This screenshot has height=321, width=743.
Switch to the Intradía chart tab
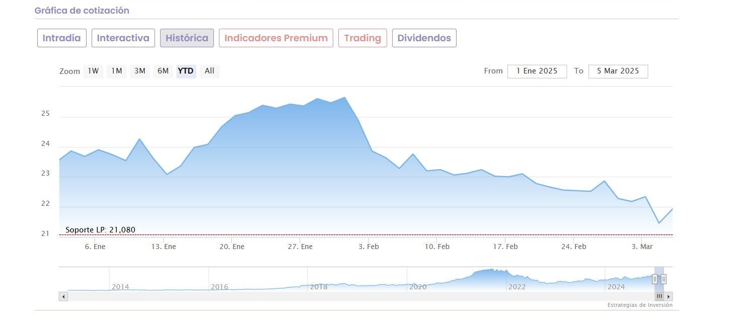(62, 38)
